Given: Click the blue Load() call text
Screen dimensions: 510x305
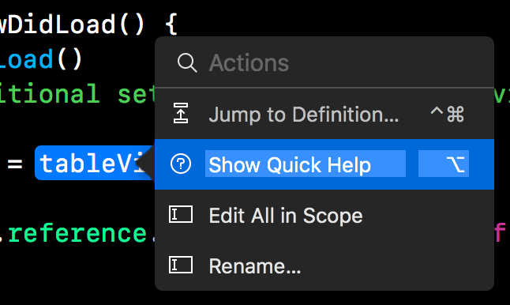Looking at the screenshot, I should (x=40, y=59).
